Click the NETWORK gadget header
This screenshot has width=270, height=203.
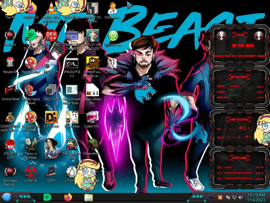tap(239, 119)
